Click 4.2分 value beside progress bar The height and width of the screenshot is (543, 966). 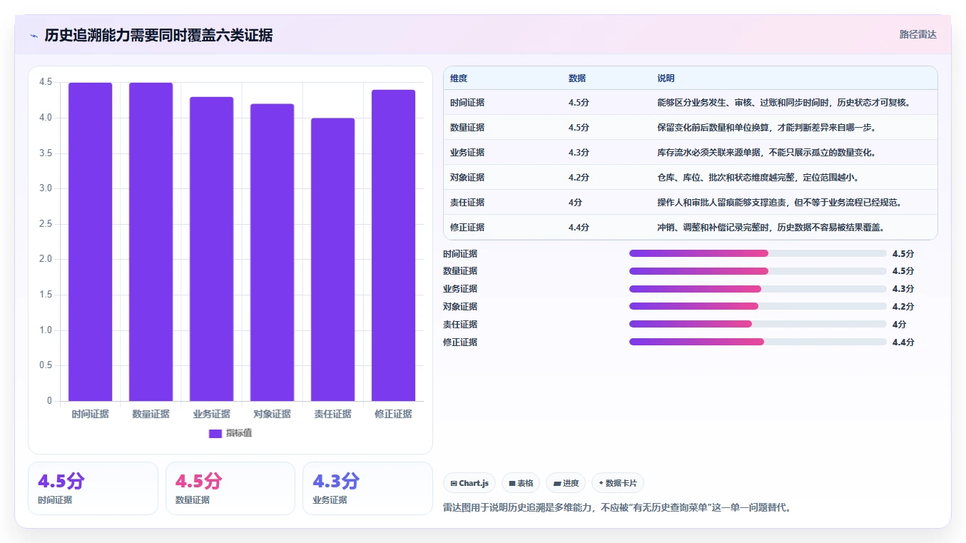point(903,307)
